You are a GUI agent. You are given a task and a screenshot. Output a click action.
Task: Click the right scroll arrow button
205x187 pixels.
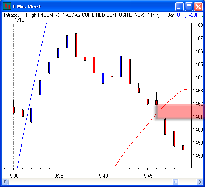pos(200,182)
